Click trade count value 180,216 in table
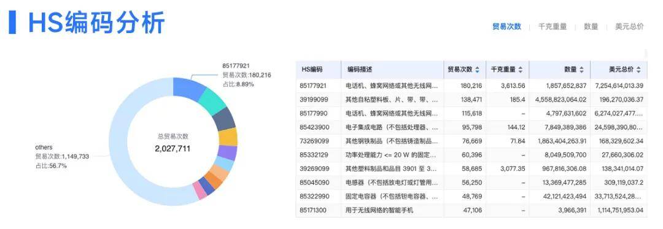 click(471, 86)
